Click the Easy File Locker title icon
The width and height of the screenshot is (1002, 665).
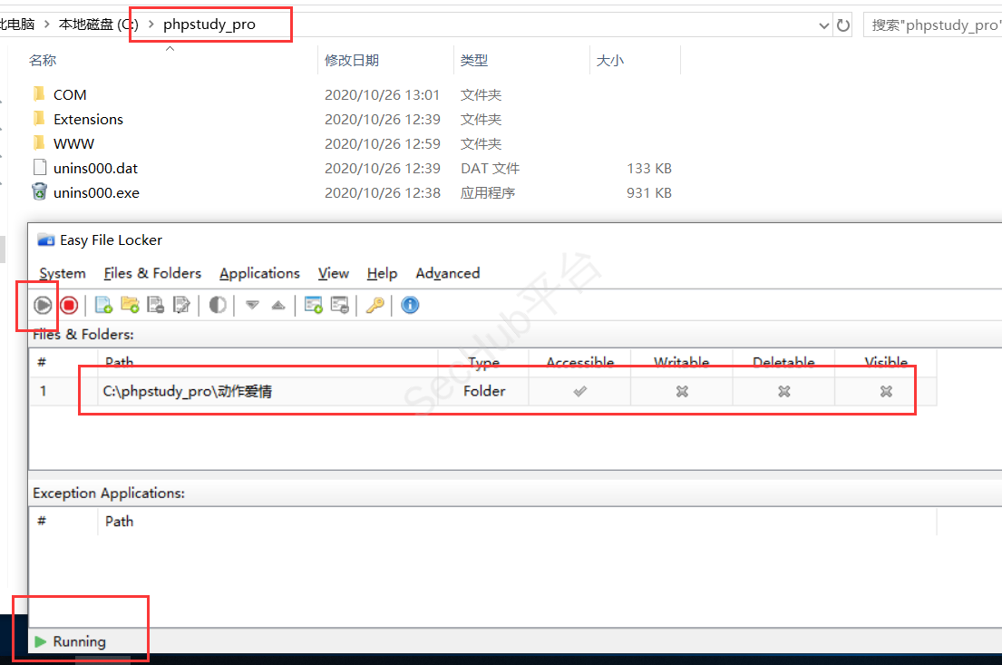point(46,240)
